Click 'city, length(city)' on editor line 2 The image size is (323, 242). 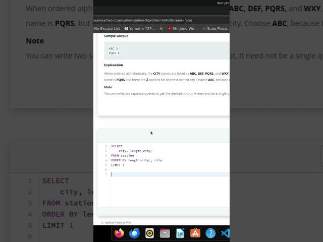pyautogui.click(x=135, y=151)
